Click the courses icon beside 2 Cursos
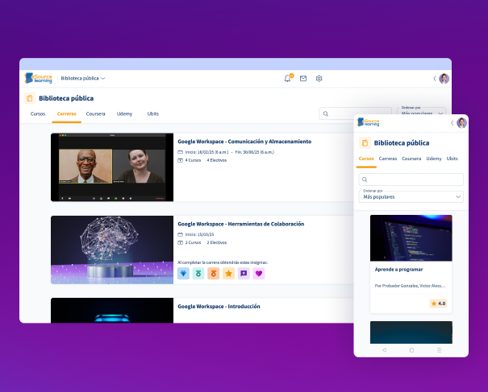The height and width of the screenshot is (392, 488). [180, 242]
